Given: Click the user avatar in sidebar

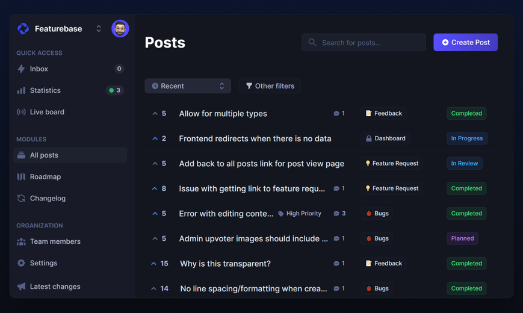Looking at the screenshot, I should point(120,29).
